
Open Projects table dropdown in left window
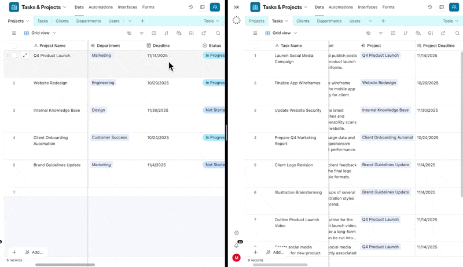(x=27, y=21)
